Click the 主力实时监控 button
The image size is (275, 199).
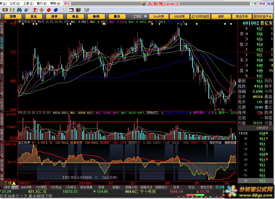click(x=200, y=16)
